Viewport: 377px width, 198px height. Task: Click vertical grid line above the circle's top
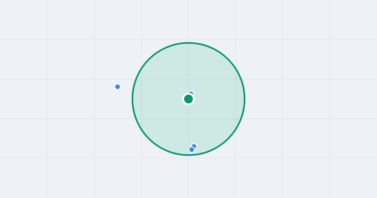(x=188, y=20)
